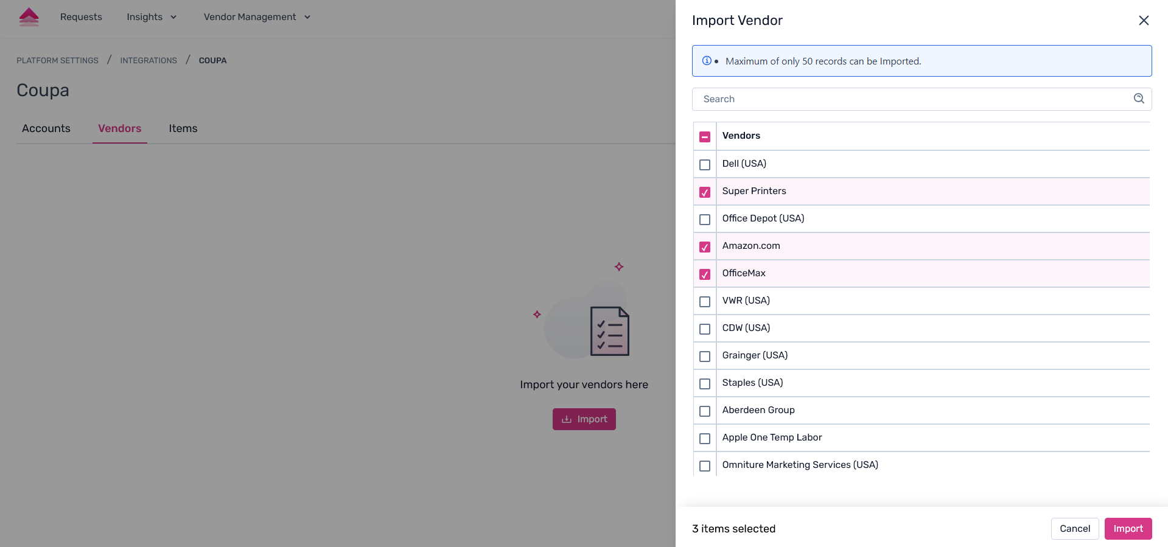This screenshot has width=1168, height=547.
Task: Check the Office Depot (USA) checkbox
Action: [705, 220]
